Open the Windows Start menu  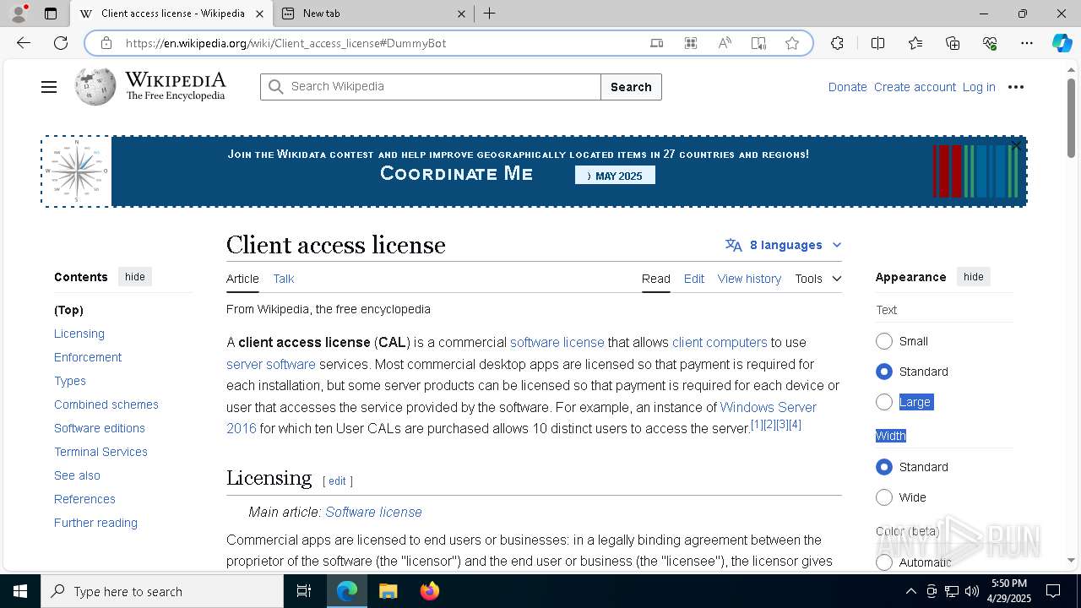[x=20, y=591]
